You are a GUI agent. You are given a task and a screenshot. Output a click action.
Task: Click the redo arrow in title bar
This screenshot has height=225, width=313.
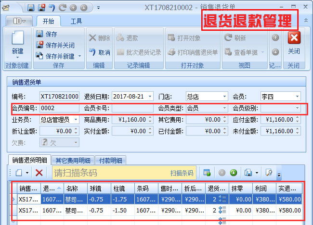click(x=63, y=8)
